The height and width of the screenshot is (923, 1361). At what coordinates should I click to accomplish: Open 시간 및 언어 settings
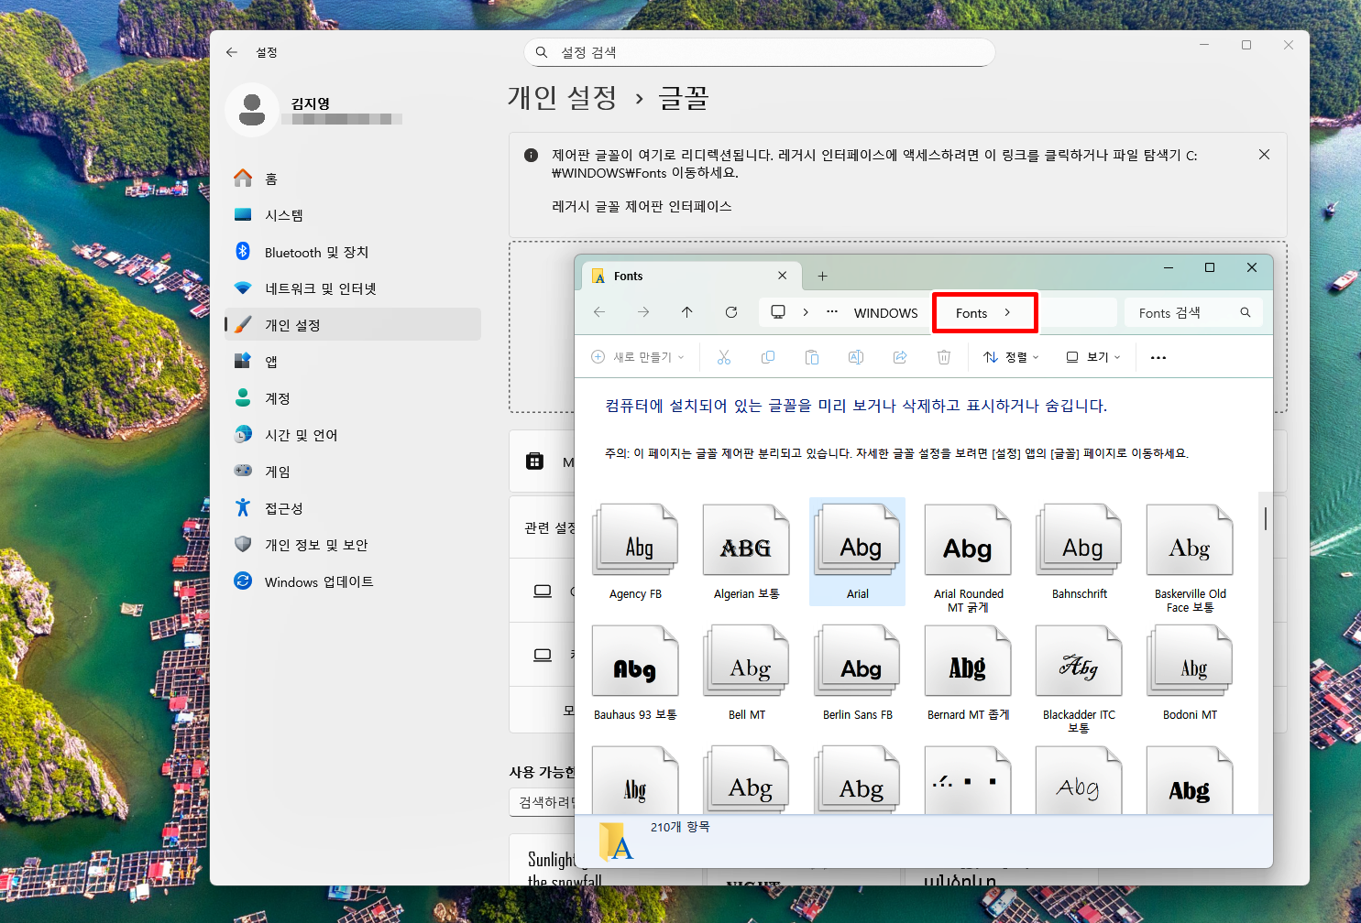tap(353, 435)
